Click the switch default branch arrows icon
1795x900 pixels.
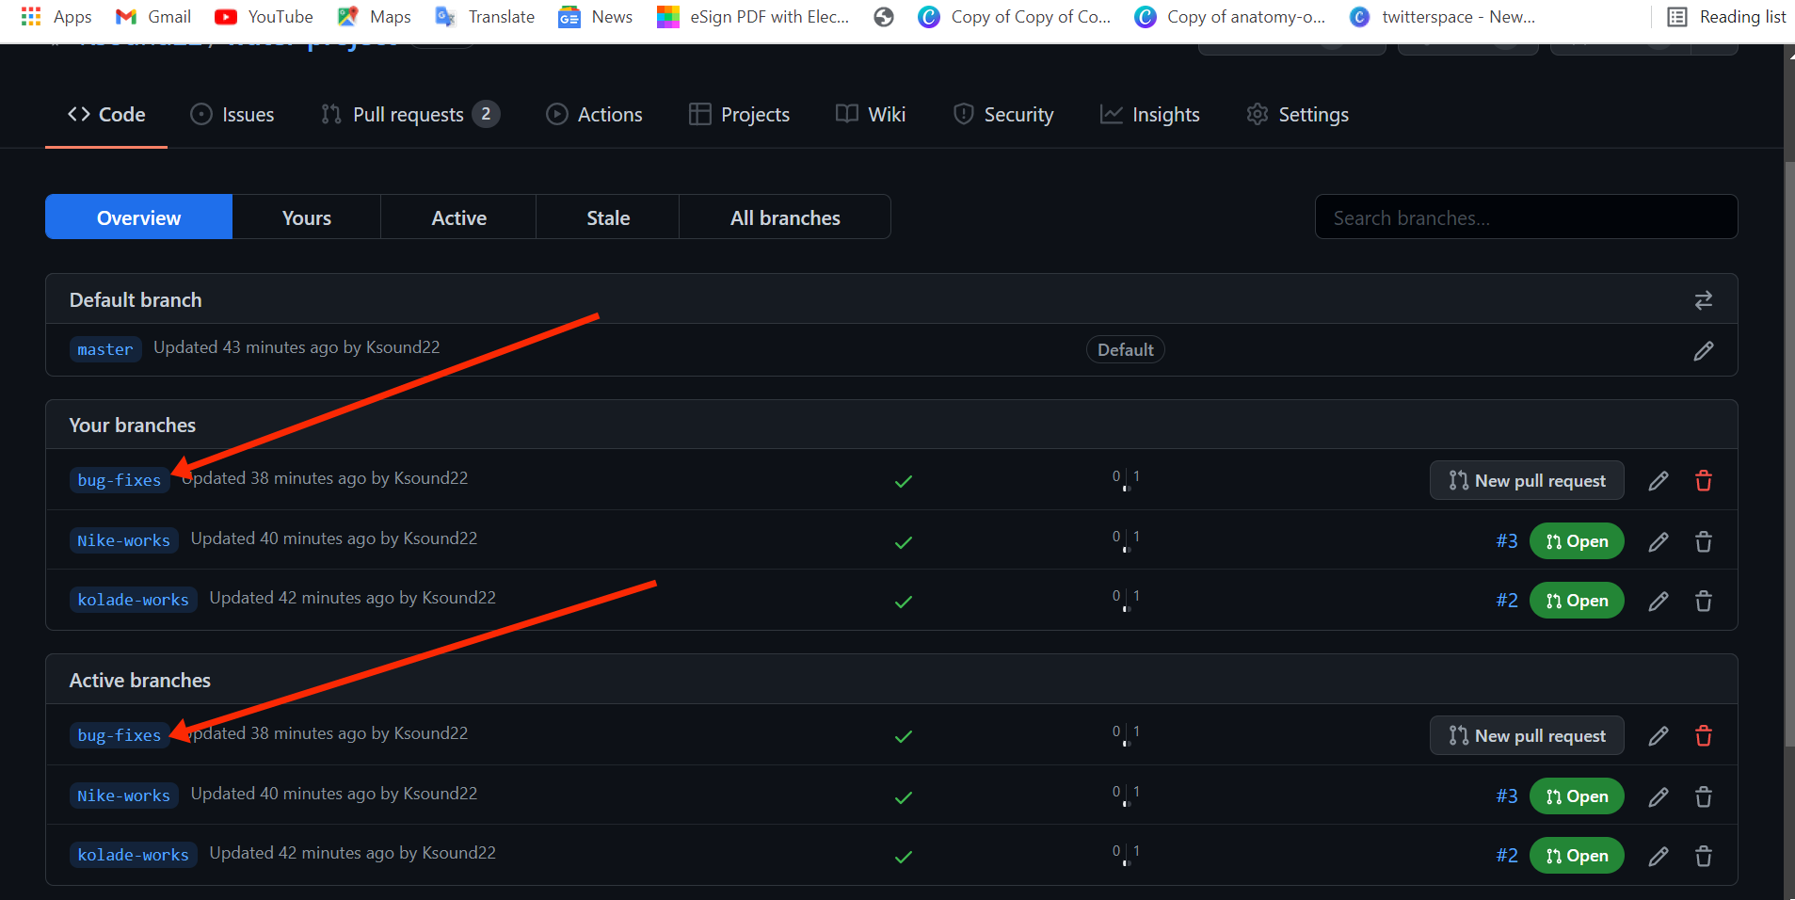pyautogui.click(x=1703, y=300)
